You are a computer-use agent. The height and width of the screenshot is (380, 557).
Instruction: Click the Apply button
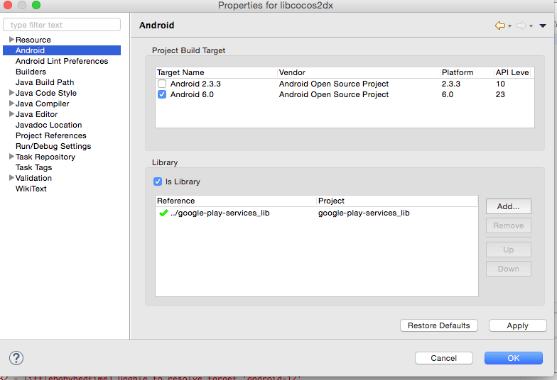[517, 325]
